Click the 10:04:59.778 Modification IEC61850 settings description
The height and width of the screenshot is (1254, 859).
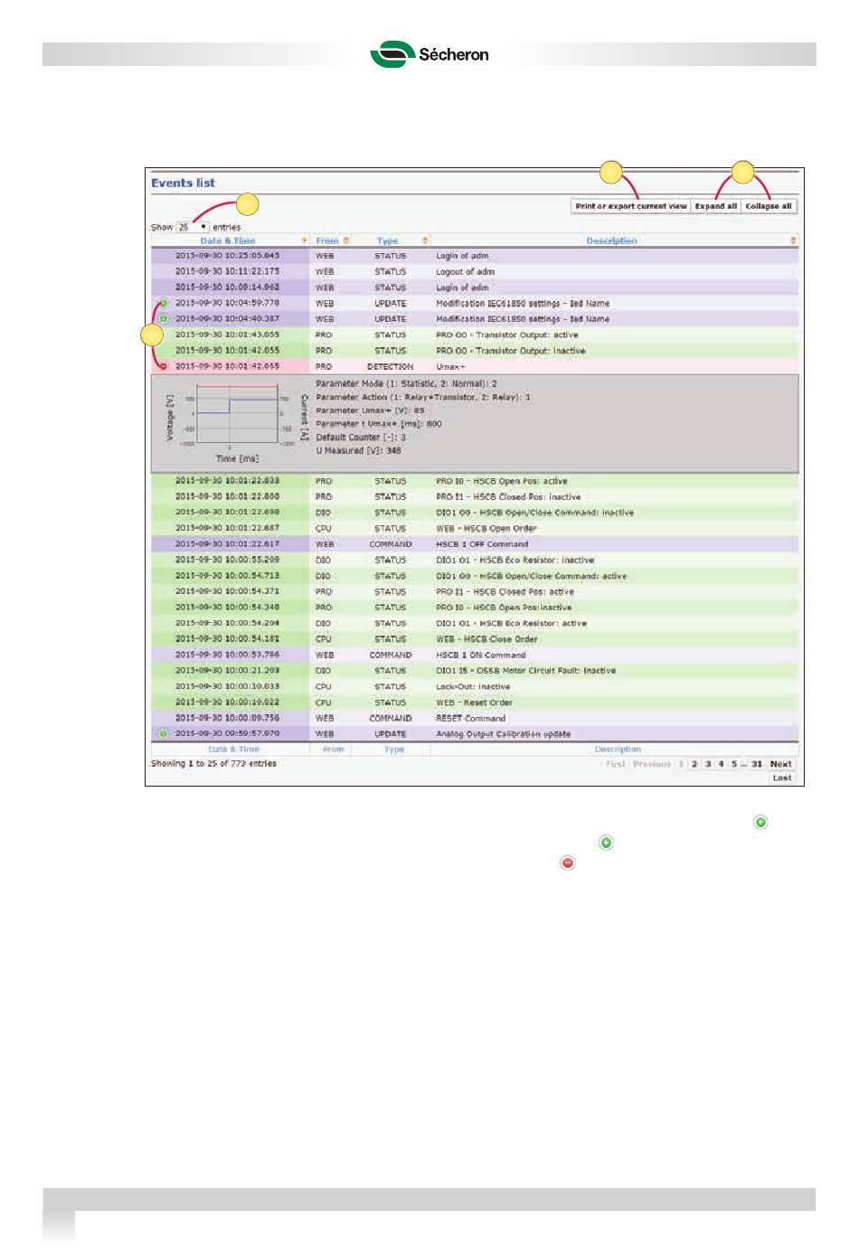[523, 304]
